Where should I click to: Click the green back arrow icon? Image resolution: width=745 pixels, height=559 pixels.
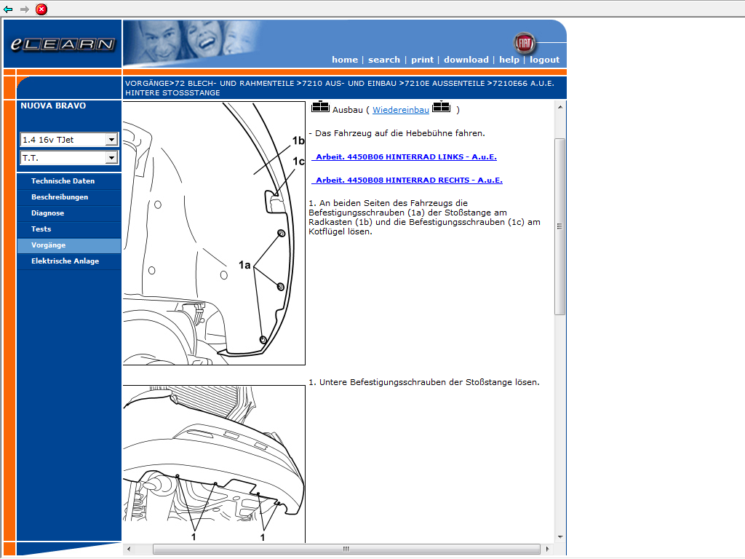pos(8,9)
